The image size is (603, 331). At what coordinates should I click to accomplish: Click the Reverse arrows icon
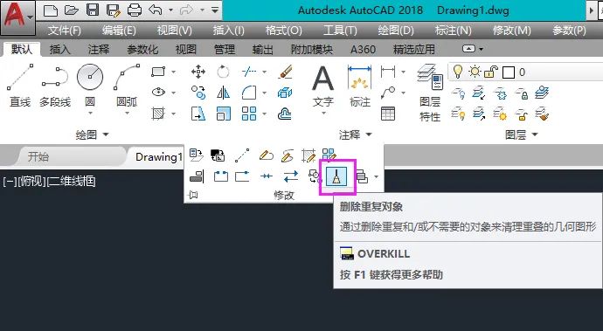(x=291, y=176)
